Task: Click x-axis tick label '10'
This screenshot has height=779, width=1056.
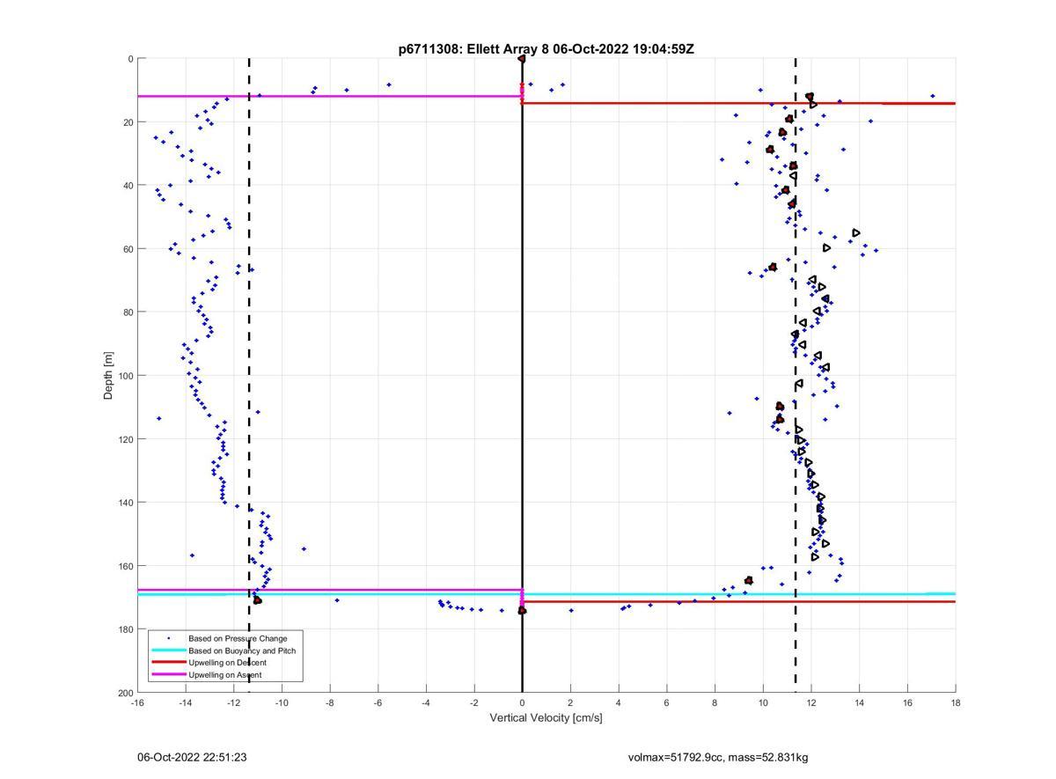Action: click(x=763, y=703)
